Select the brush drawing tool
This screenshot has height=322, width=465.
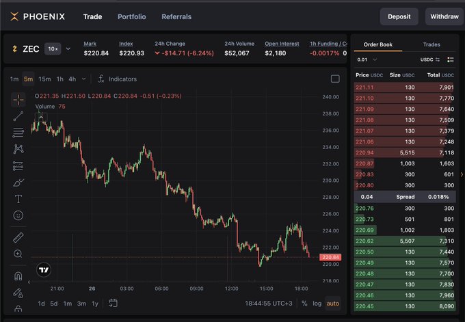pyautogui.click(x=18, y=183)
